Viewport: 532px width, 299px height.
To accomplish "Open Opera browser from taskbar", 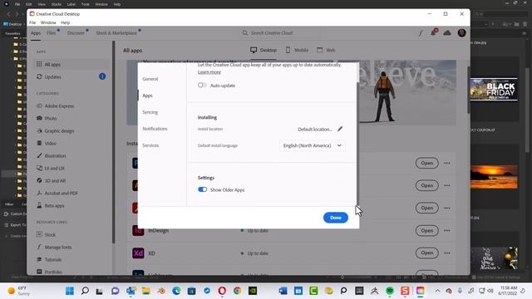I will 222,291.
